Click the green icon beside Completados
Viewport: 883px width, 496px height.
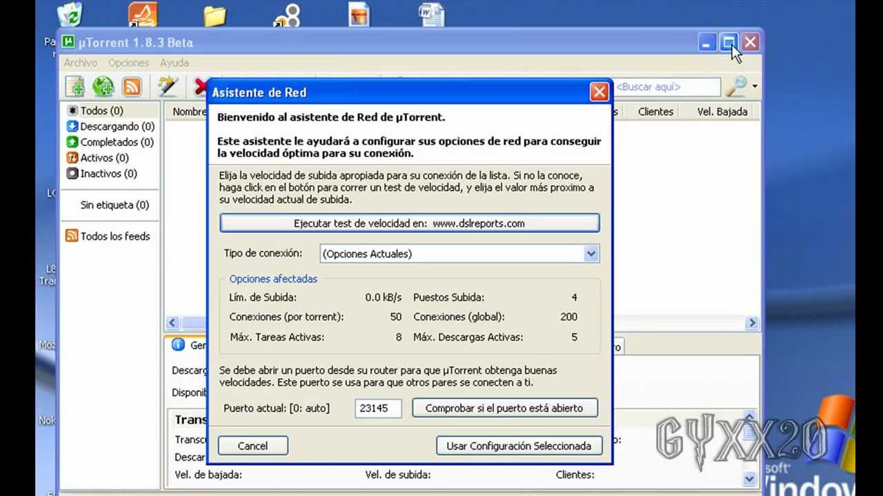pos(72,142)
